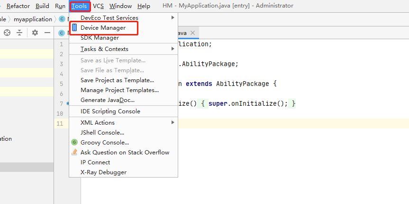
Task: Open the Help menu
Action: tap(144, 6)
